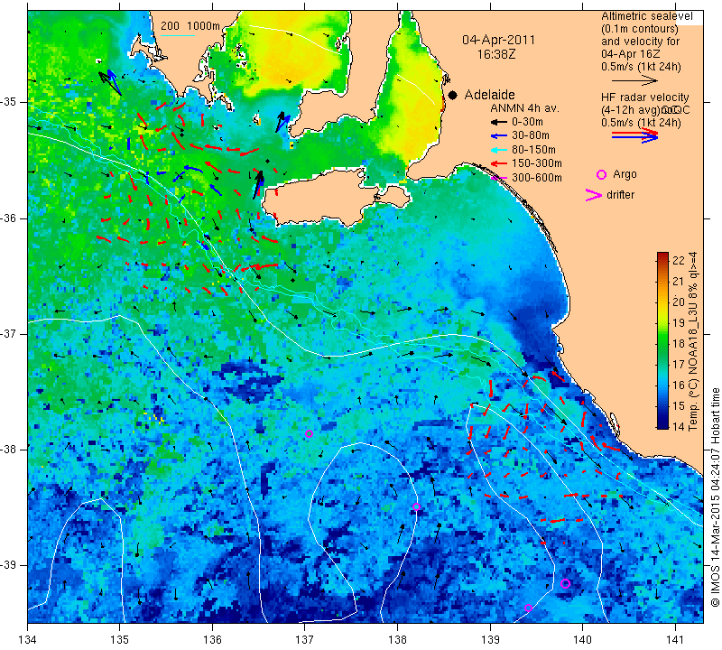Screen dimensions: 722x650
Task: Click the black Adelaide city dot marker
Action: point(453,95)
